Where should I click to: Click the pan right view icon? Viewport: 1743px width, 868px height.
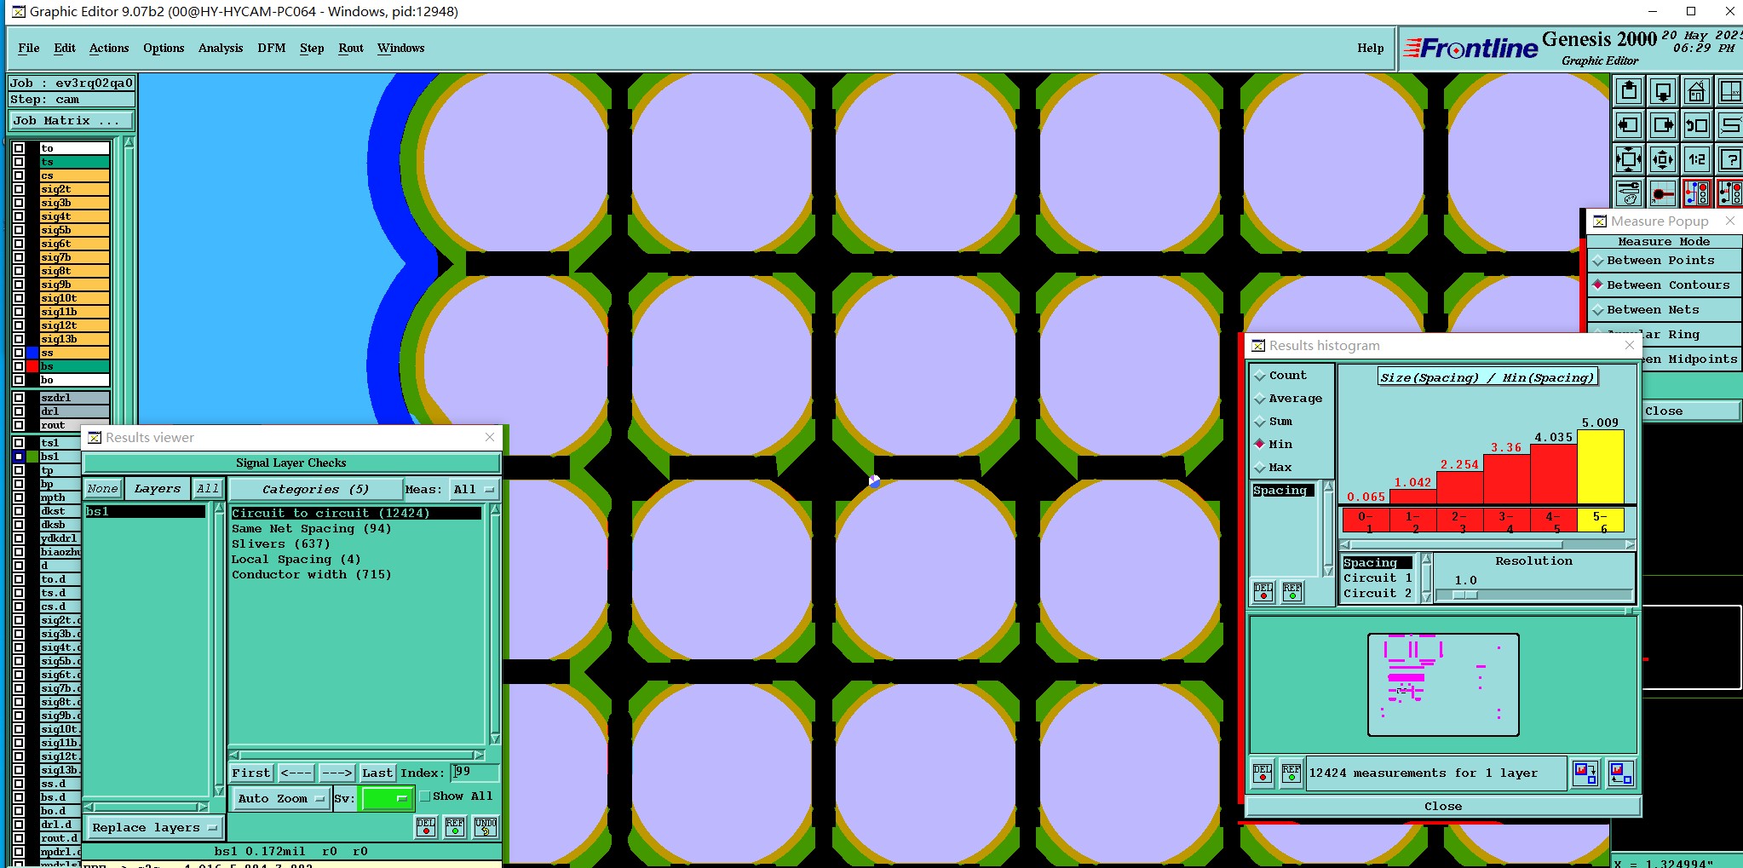point(1663,125)
